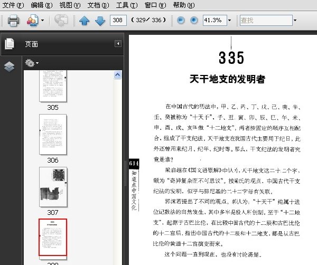Select the page 305 thumbnail
The width and height of the screenshot is (317, 265).
[x=53, y=86]
